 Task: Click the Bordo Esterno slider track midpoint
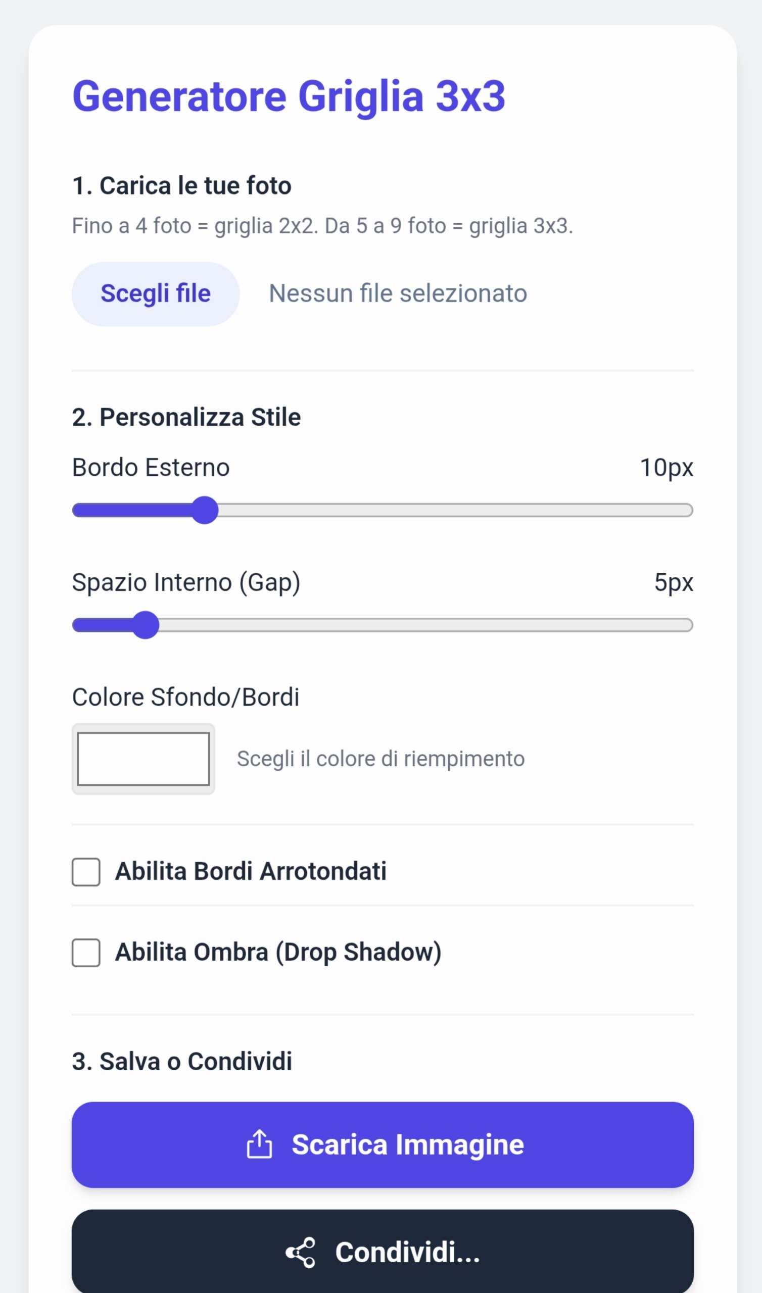(383, 510)
